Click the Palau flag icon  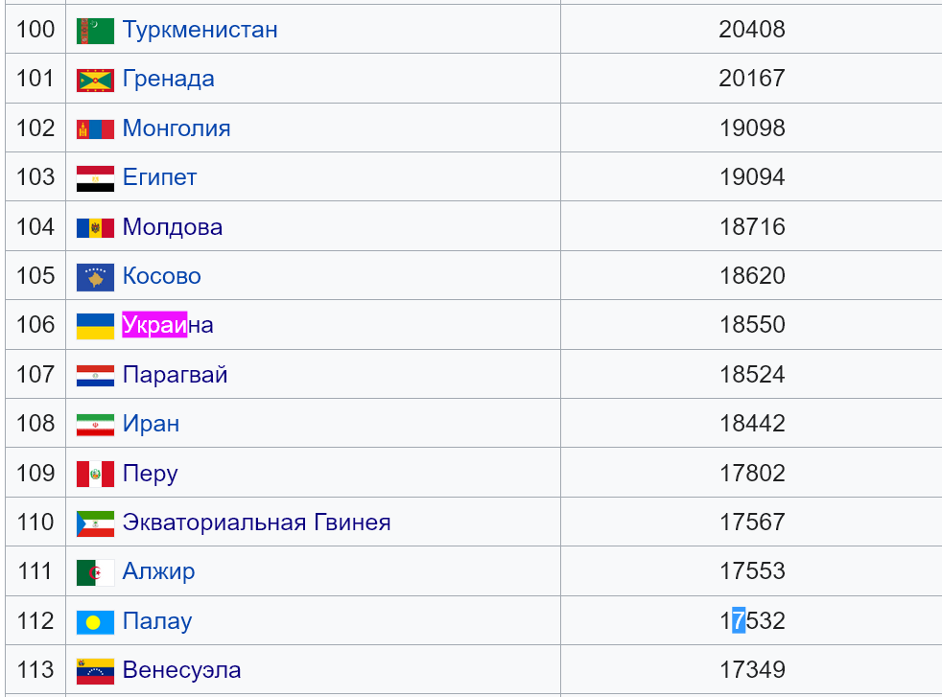pos(95,622)
